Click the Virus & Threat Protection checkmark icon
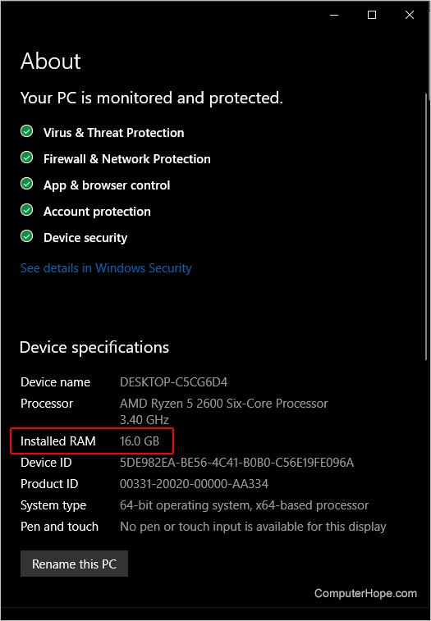 [x=26, y=131]
